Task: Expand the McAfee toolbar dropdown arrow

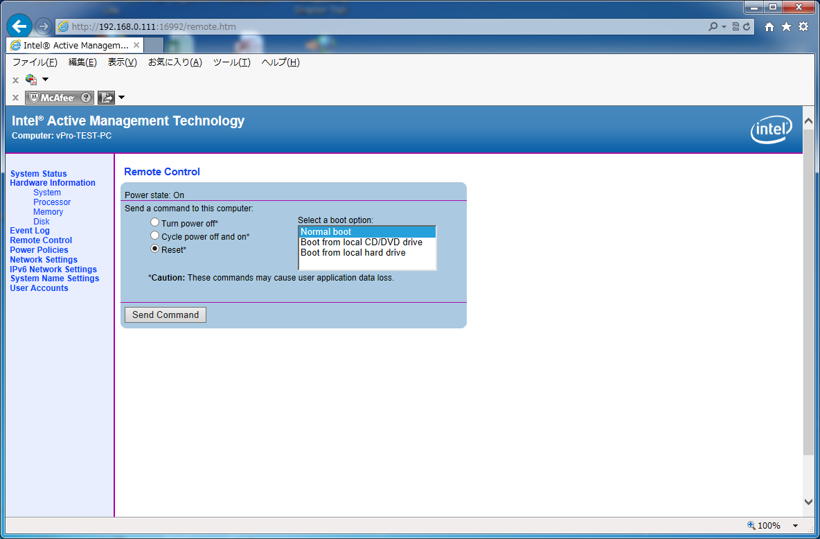Action: point(121,97)
